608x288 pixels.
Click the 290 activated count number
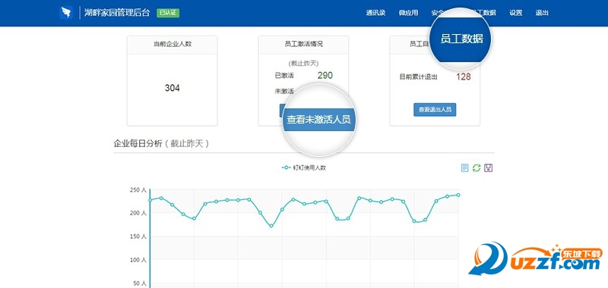[x=325, y=75]
